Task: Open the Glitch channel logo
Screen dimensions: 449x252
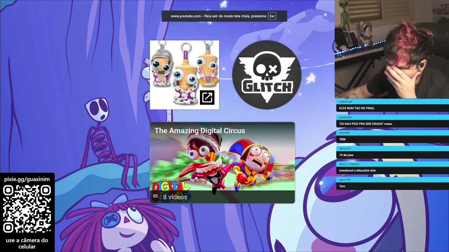Action: click(267, 75)
